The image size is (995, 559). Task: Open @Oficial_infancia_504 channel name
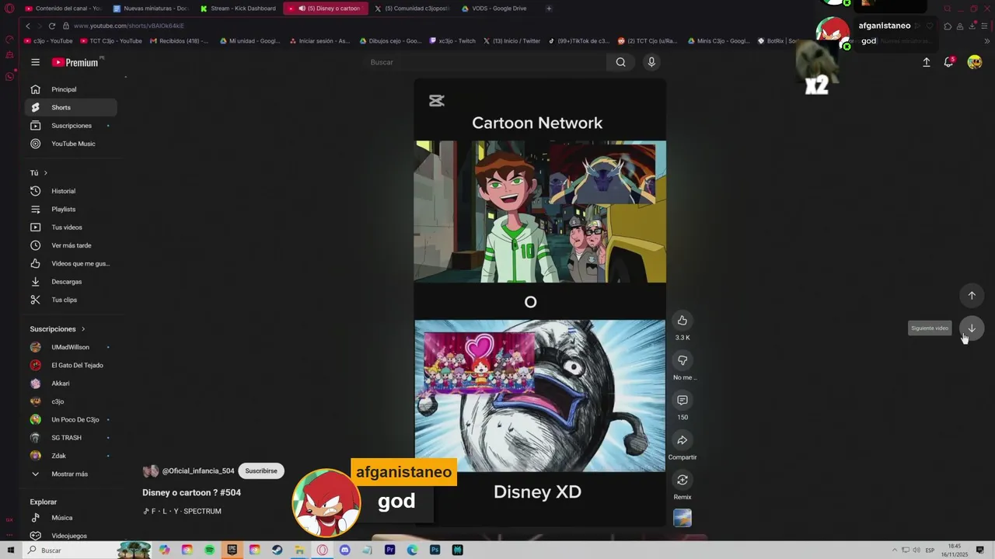[x=198, y=471]
